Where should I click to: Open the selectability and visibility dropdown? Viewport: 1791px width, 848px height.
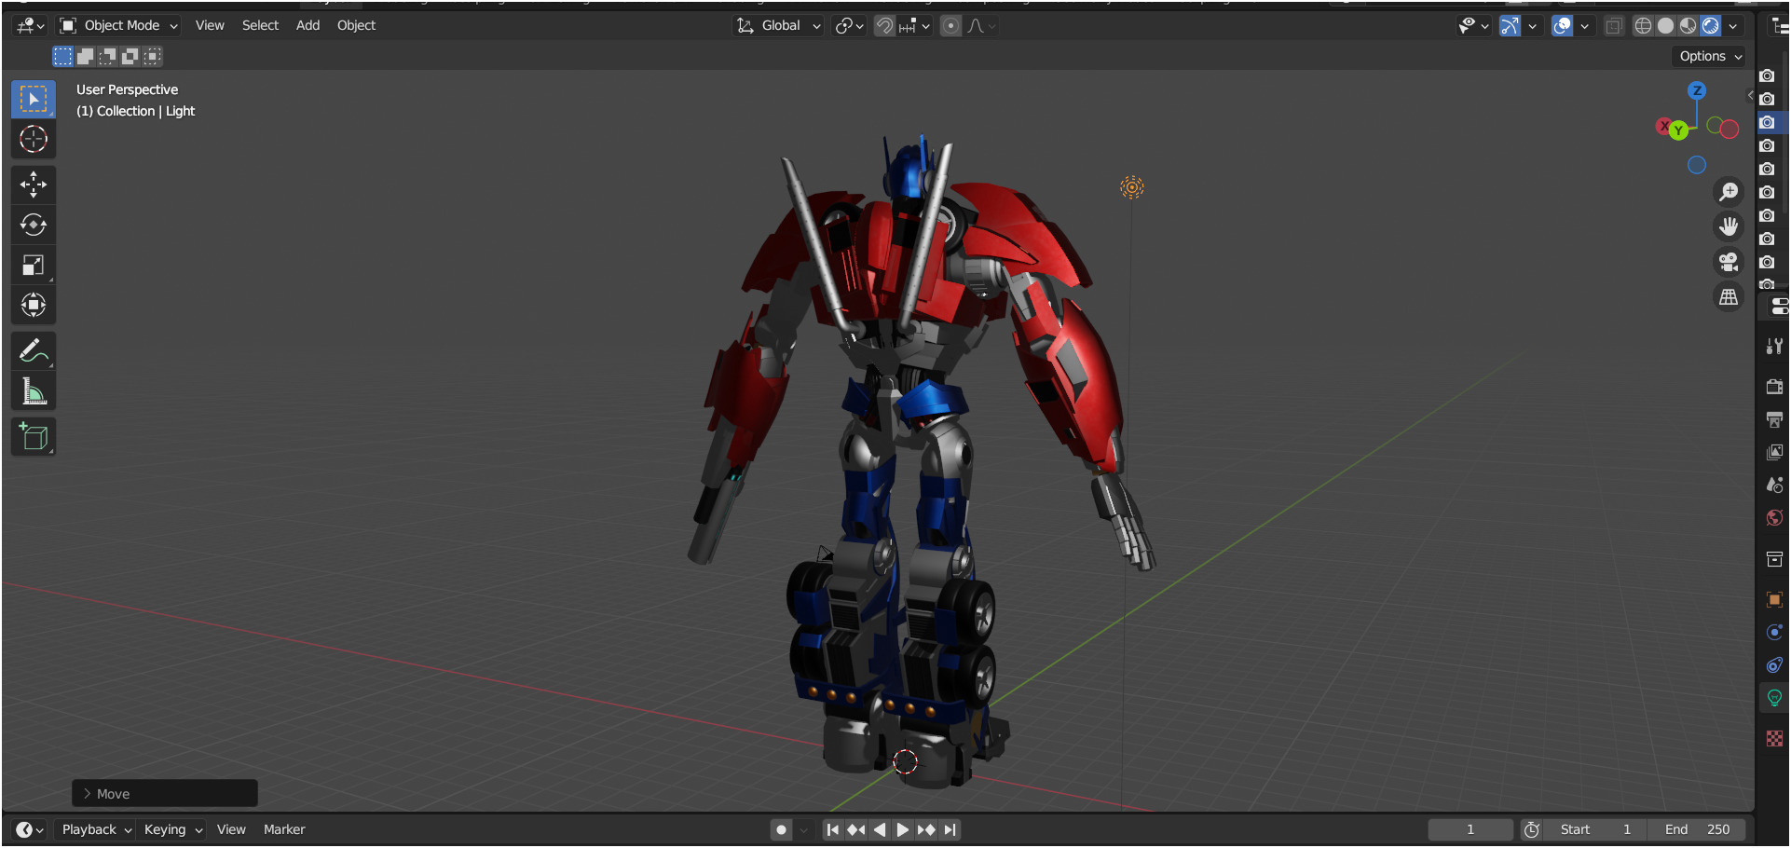(1473, 26)
